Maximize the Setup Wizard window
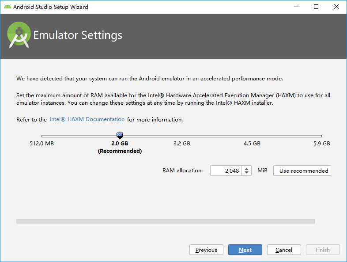Viewport: 347px width, 262px height. [x=316, y=7]
